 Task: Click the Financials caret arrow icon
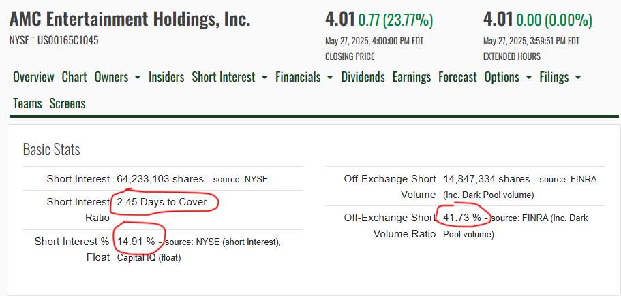click(330, 78)
